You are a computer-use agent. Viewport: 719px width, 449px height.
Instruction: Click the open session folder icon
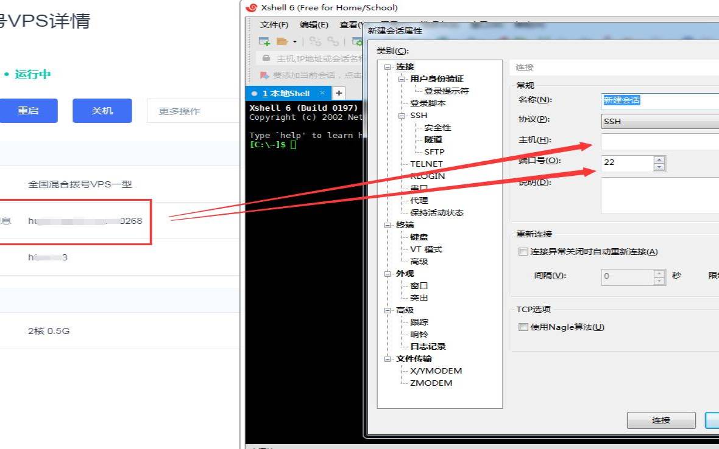click(282, 41)
